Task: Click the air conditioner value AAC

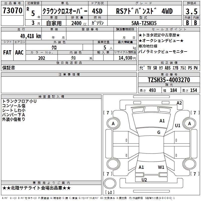Action: pos(19,53)
